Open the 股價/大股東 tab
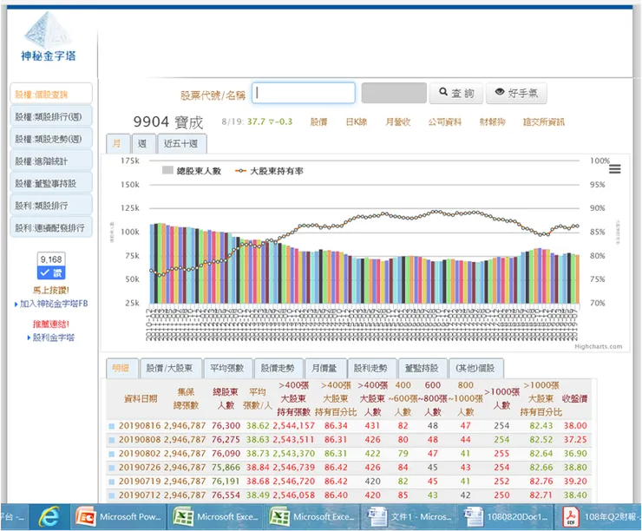This screenshot has height=531, width=642. click(x=171, y=368)
